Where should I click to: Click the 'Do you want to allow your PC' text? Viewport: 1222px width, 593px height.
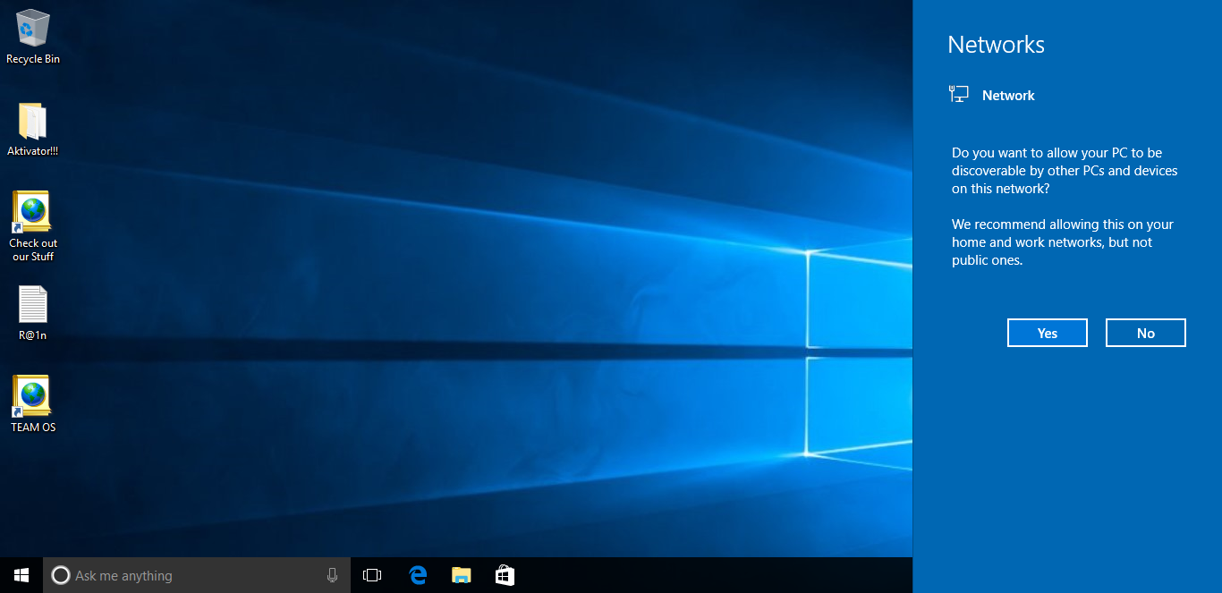pyautogui.click(x=1065, y=171)
